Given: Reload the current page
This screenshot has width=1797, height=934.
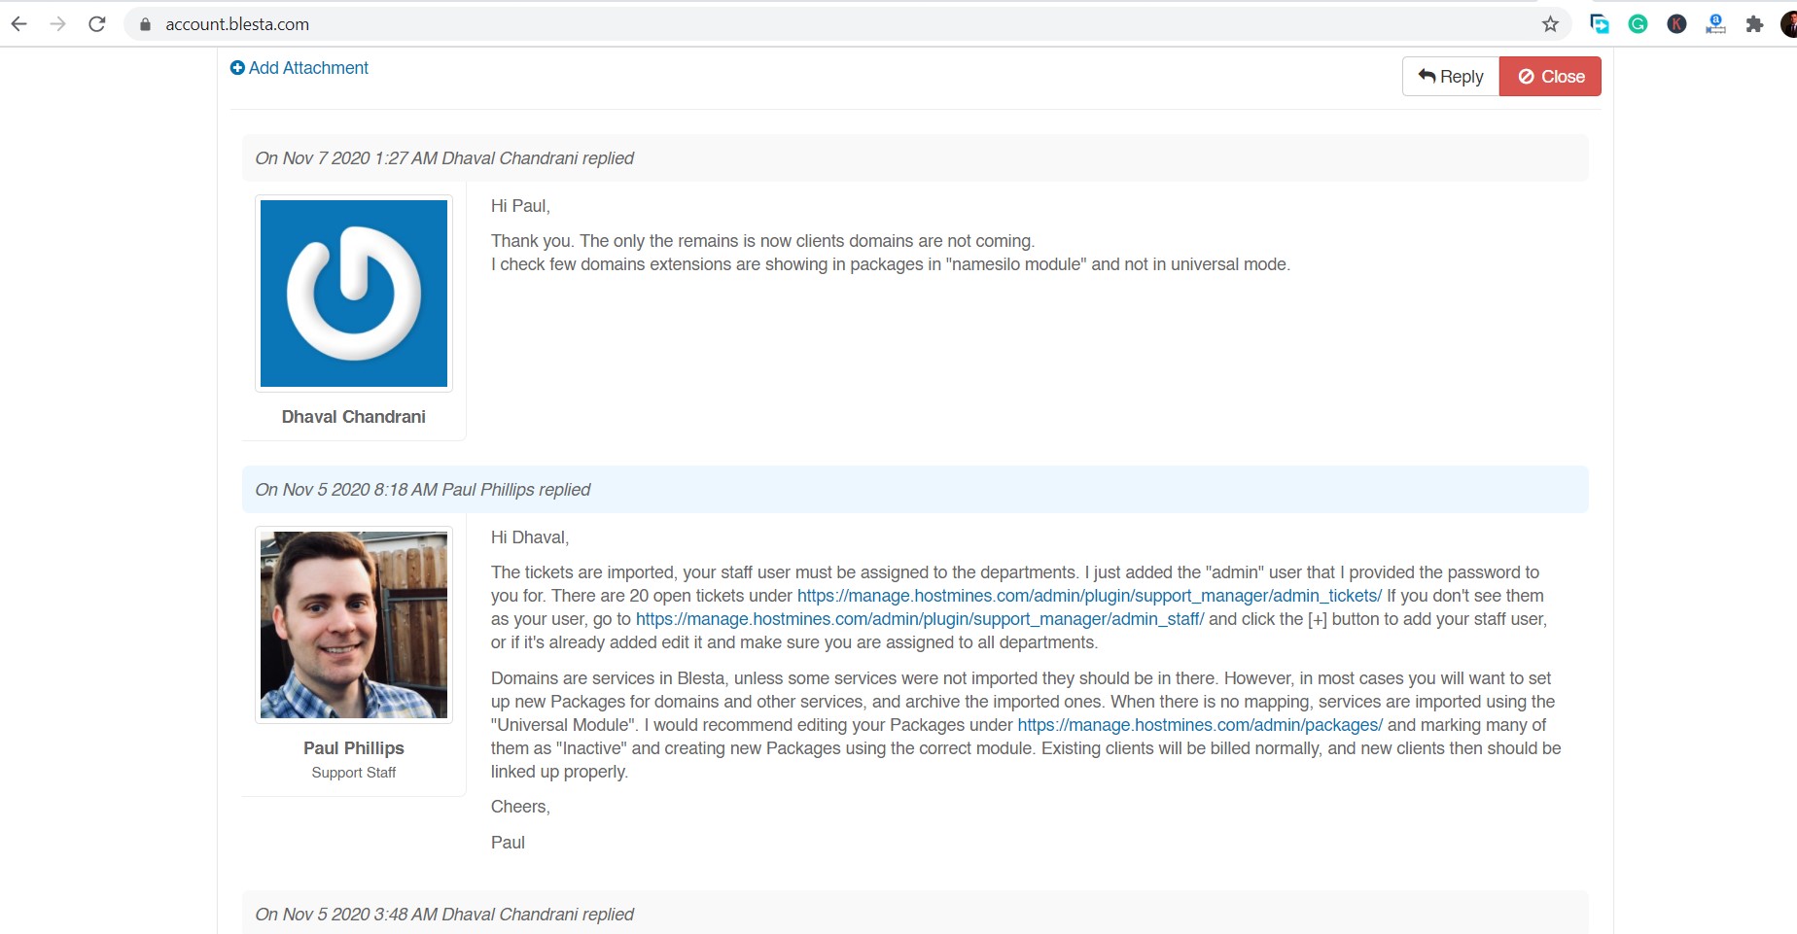Looking at the screenshot, I should pos(97,24).
